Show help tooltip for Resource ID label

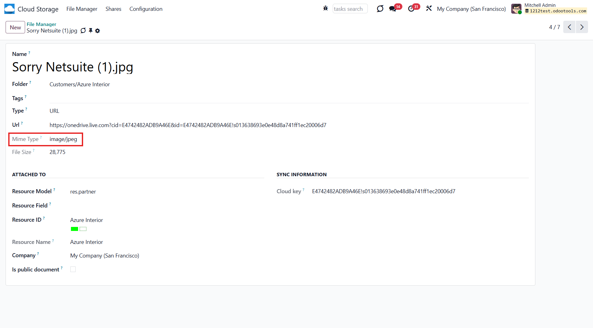[44, 218]
